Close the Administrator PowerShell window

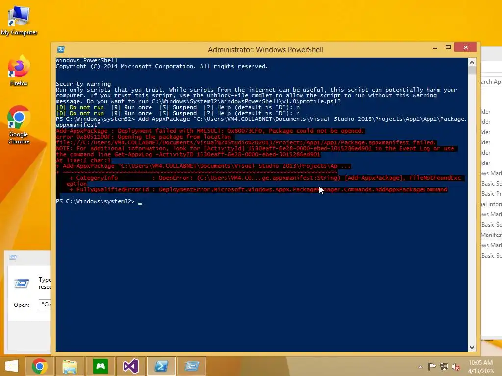click(466, 47)
